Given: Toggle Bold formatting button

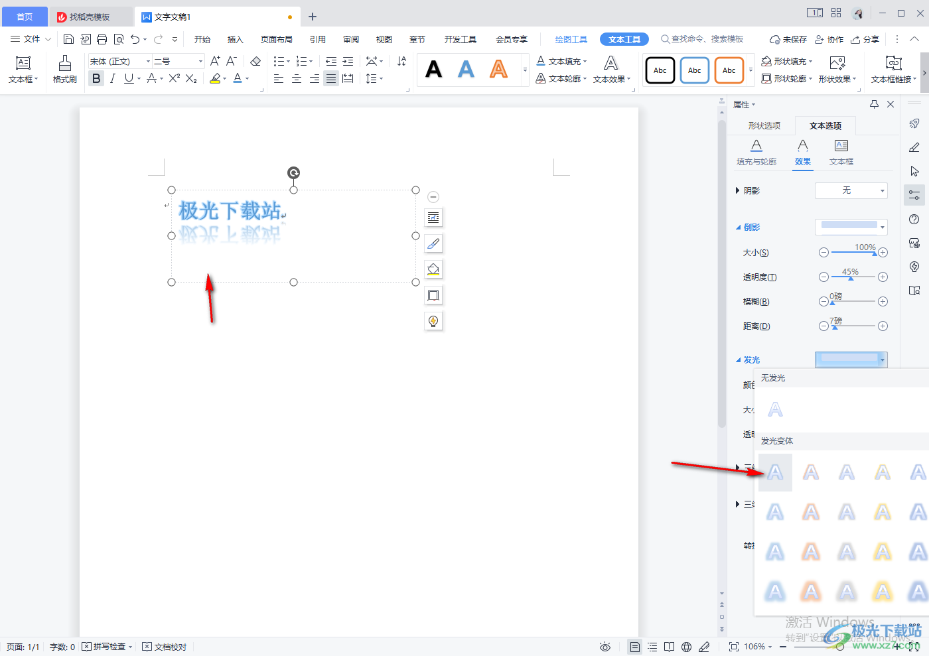Looking at the screenshot, I should [x=96, y=78].
